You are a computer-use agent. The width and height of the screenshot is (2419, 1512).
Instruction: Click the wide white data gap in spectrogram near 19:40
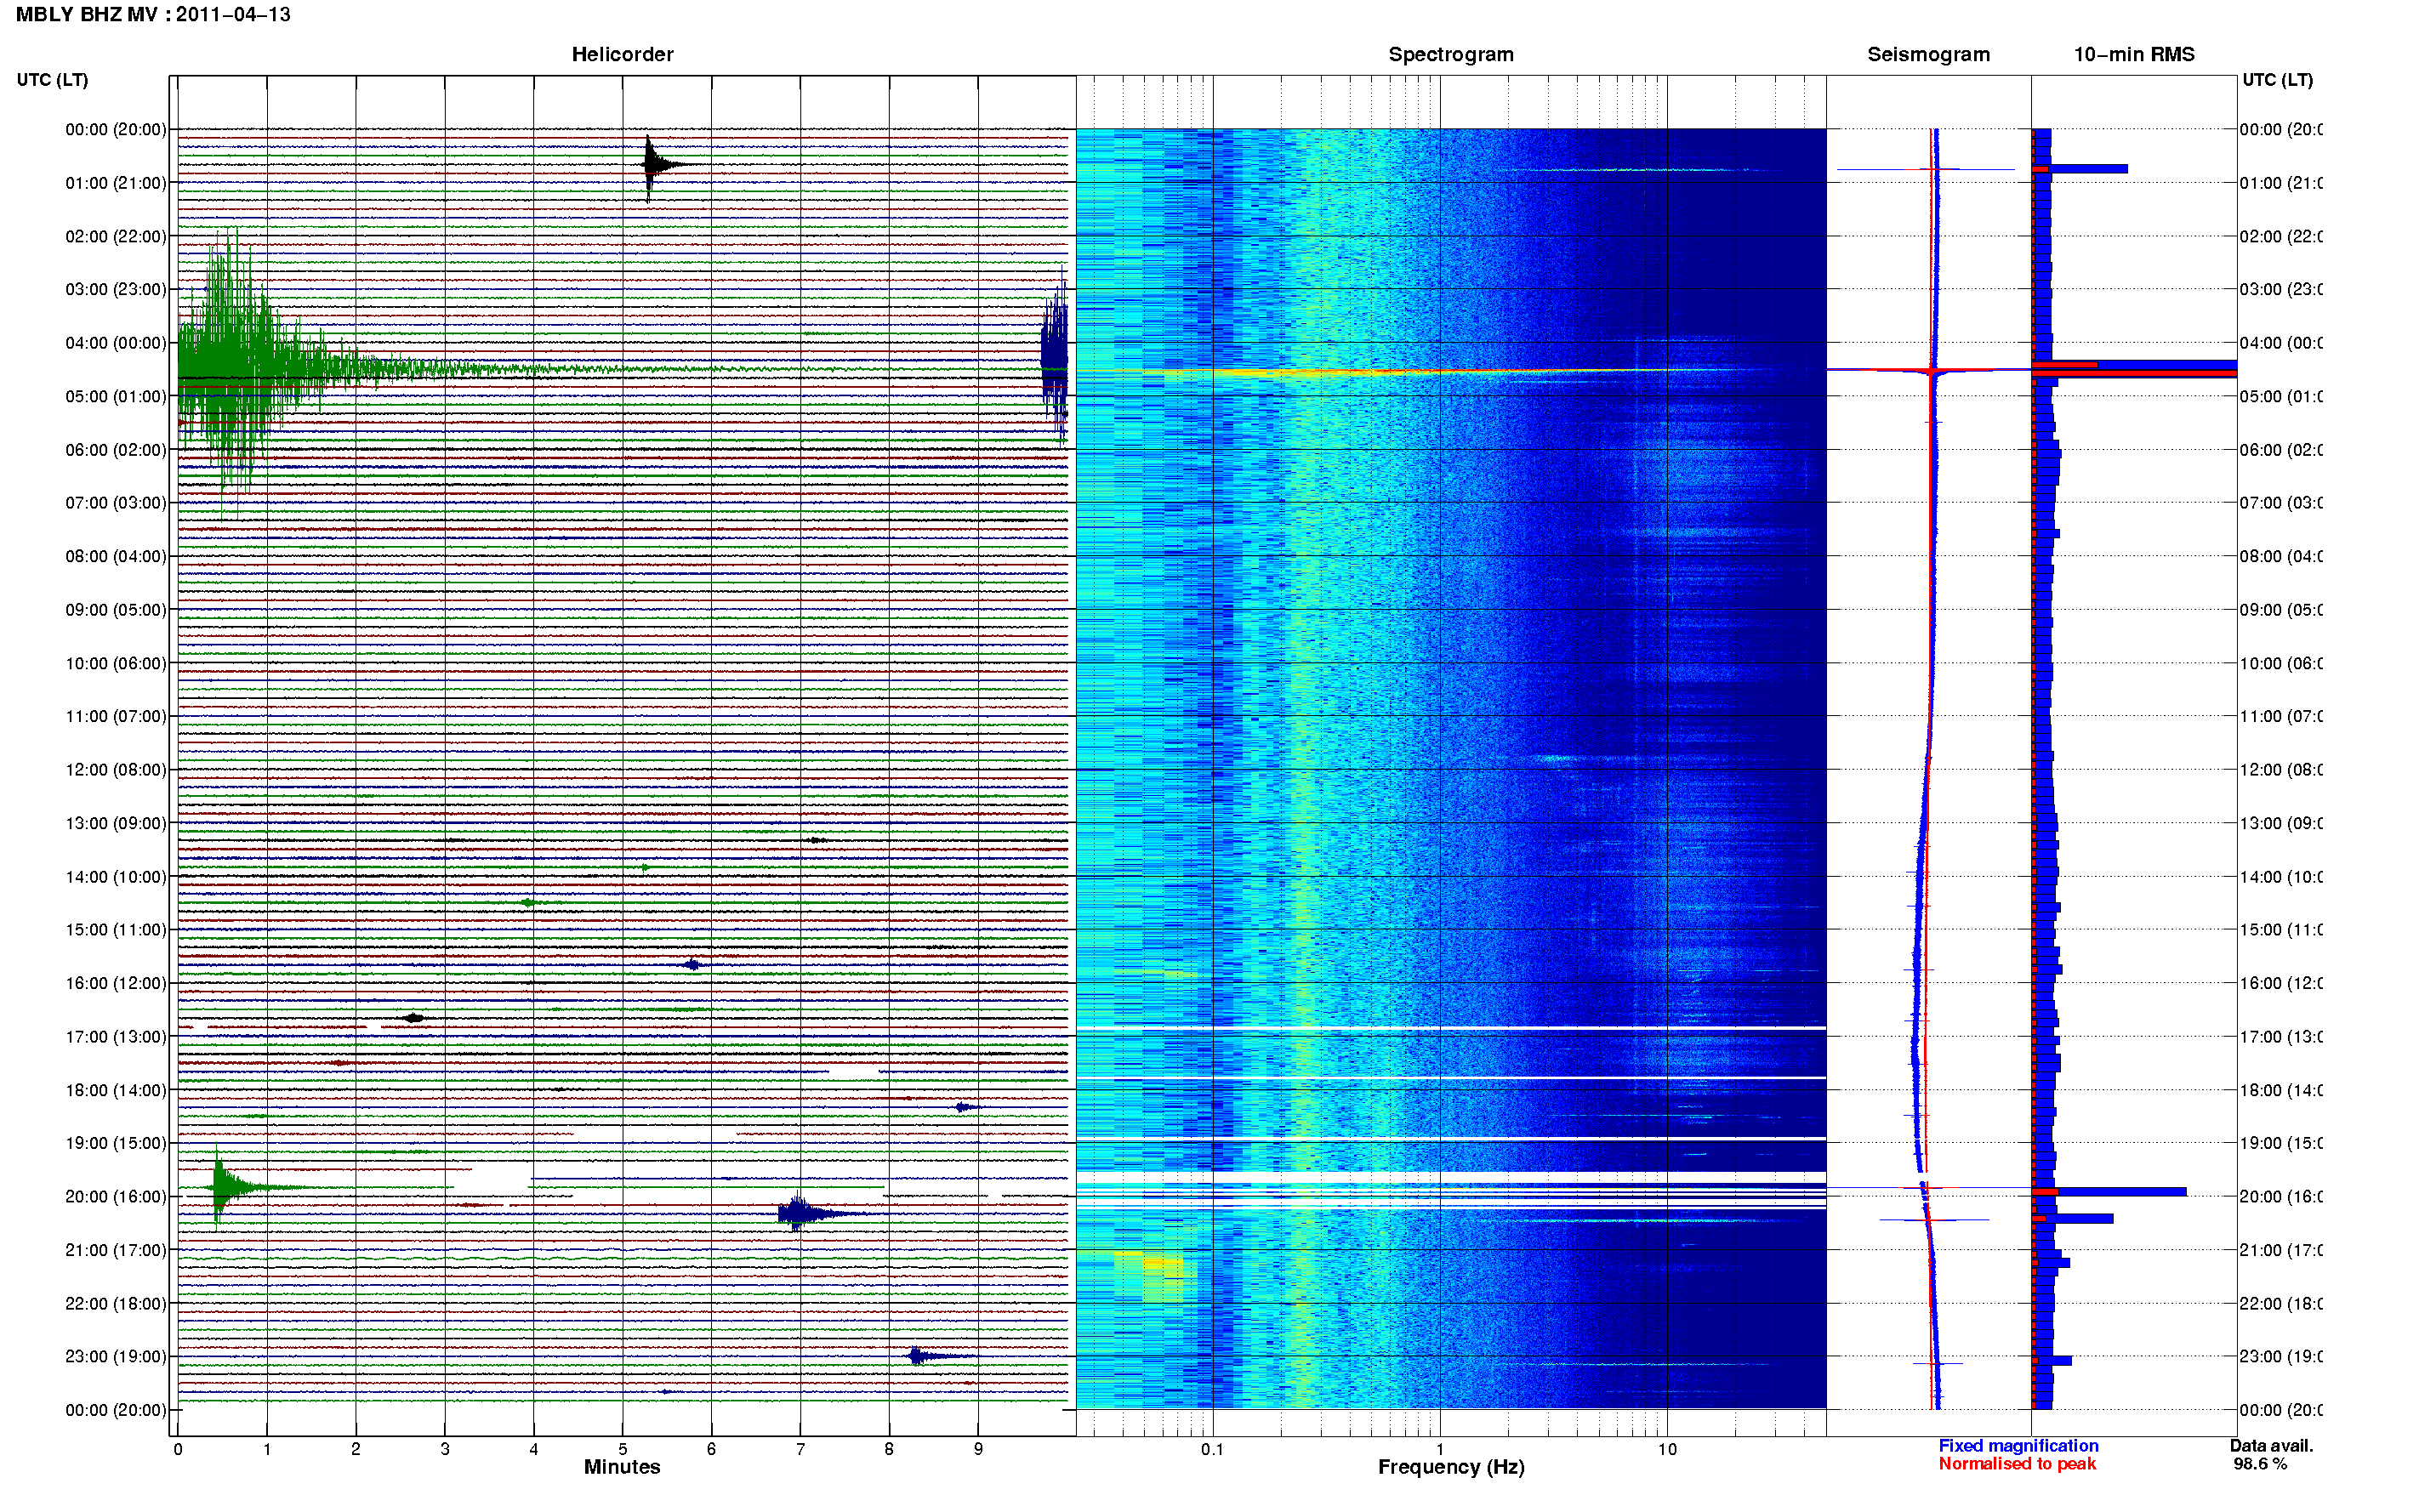[1450, 1178]
